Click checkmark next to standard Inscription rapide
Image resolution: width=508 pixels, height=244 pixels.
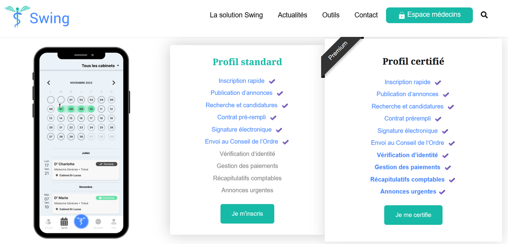coord(272,81)
